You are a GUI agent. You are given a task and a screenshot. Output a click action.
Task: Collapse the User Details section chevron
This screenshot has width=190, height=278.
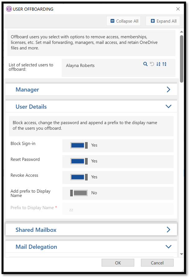pyautogui.click(x=169, y=106)
